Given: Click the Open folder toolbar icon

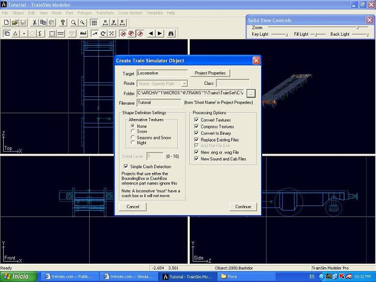Looking at the screenshot, I should point(15,23).
